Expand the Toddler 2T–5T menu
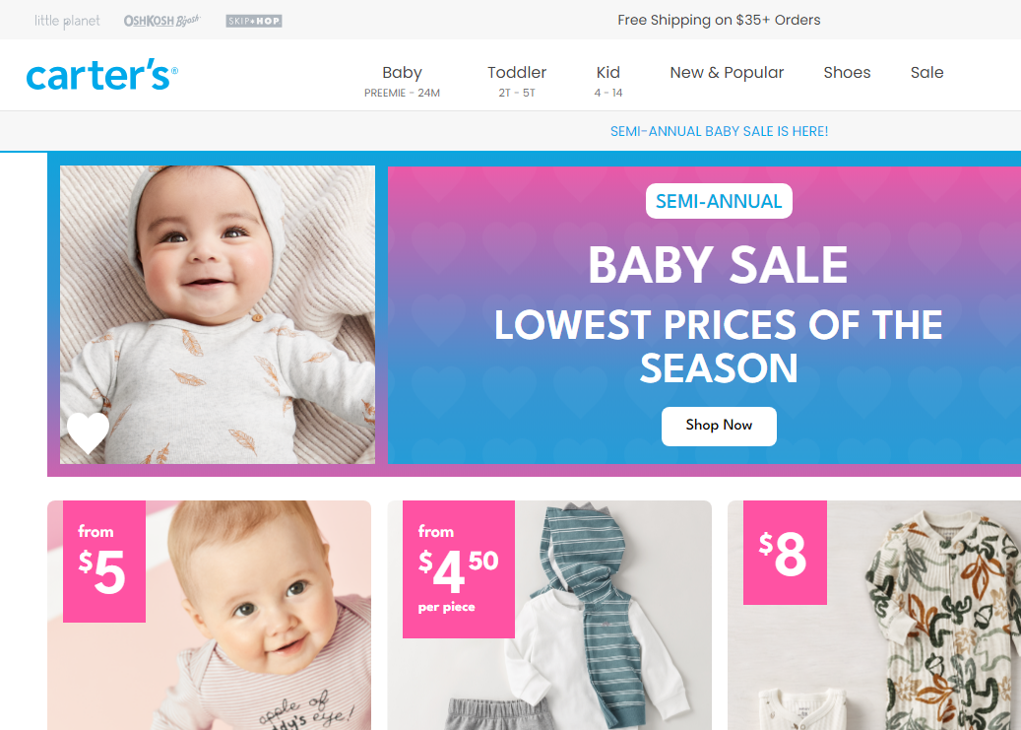This screenshot has height=730, width=1021. (517, 81)
